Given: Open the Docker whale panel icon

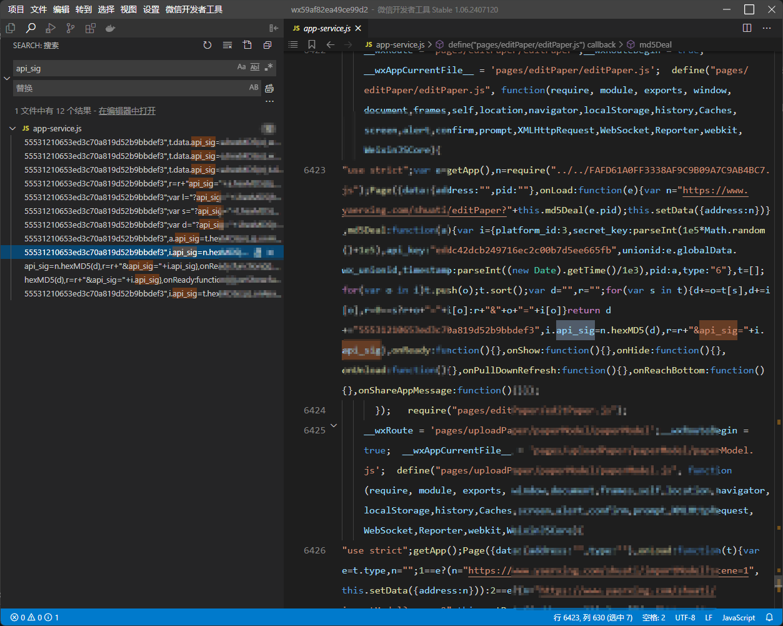Looking at the screenshot, I should pyautogui.click(x=111, y=28).
